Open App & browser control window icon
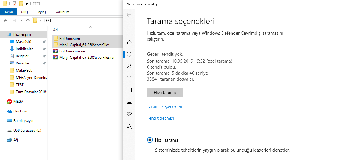Viewport: 341px width, 160px height. click(129, 90)
